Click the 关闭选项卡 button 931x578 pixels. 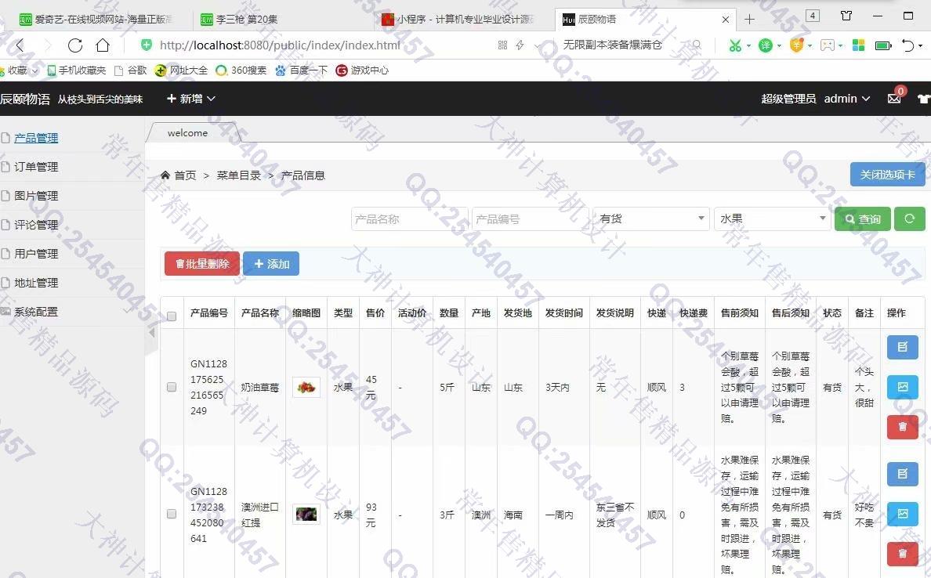(x=888, y=175)
